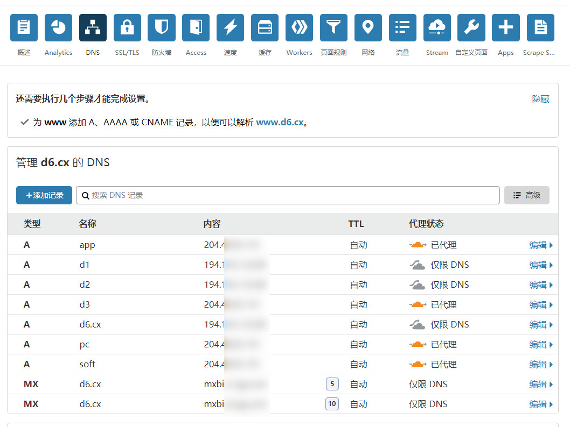Screen dimensions: 570x427
Task: Click the firewall shield icon
Action: point(162,28)
